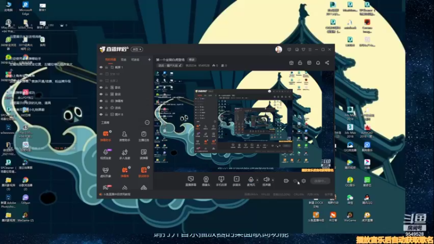Click the stream preview canvas
Screen dimensions: 434x244
point(244,121)
